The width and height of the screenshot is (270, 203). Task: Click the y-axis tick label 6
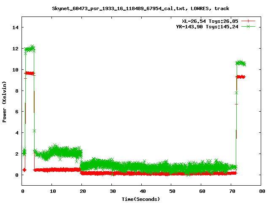(x=17, y=112)
